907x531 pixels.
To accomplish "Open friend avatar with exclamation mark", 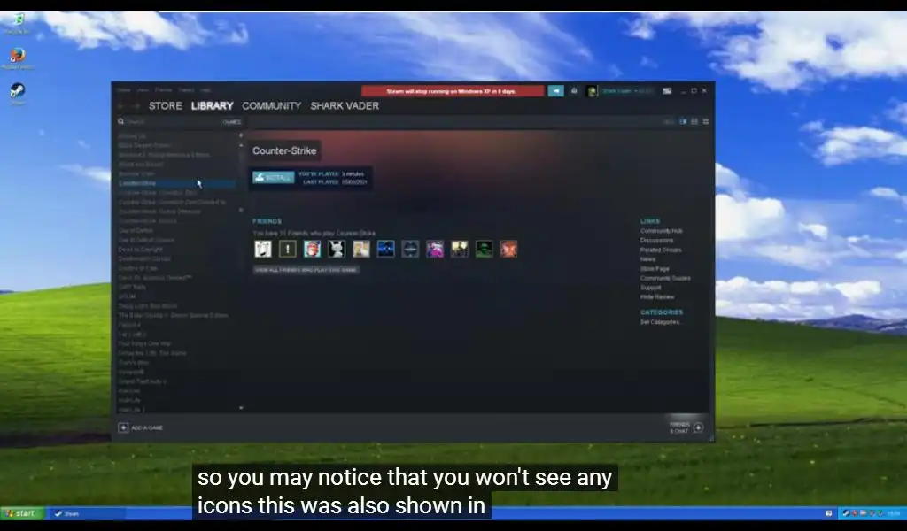I will coord(288,249).
